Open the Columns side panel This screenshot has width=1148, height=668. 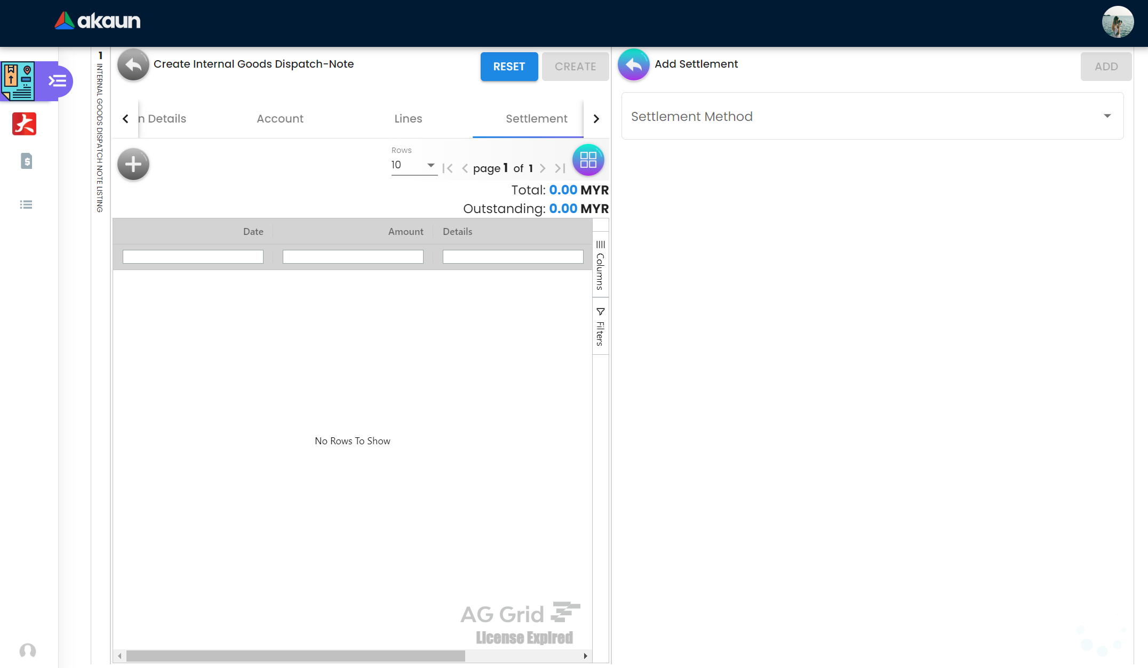tap(600, 265)
